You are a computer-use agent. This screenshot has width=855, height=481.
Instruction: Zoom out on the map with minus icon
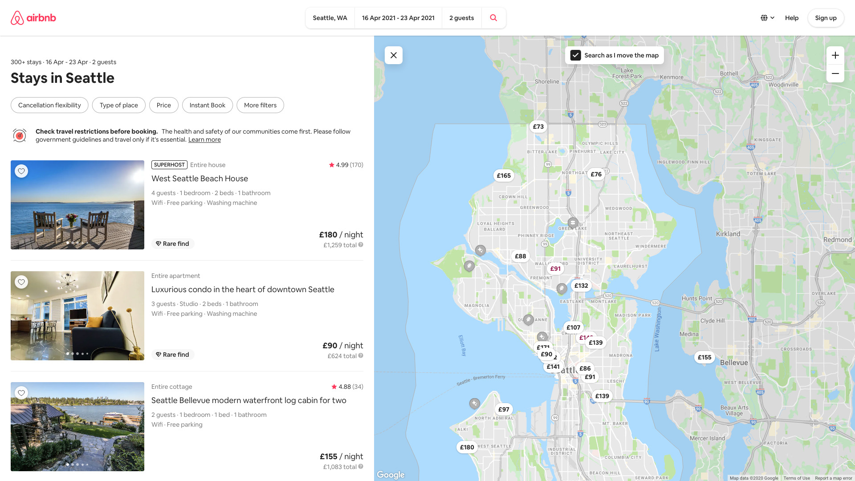pos(835,73)
